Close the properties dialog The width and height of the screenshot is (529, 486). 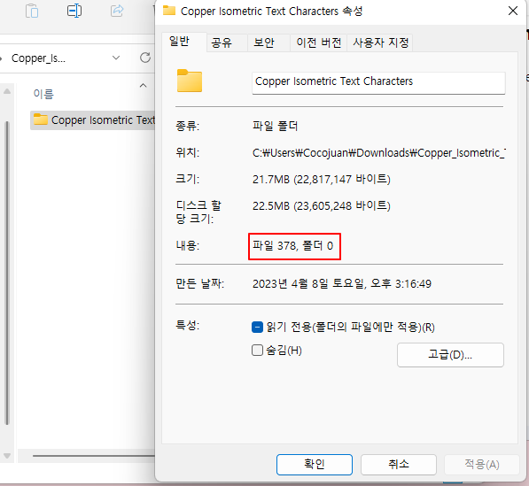click(513, 11)
